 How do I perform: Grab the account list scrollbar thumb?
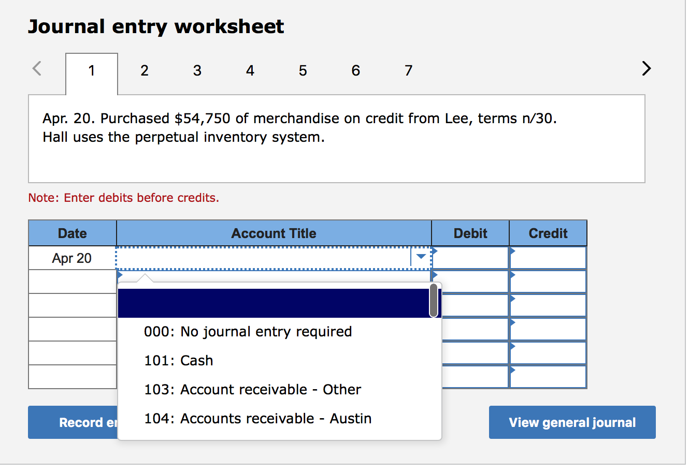[x=434, y=300]
